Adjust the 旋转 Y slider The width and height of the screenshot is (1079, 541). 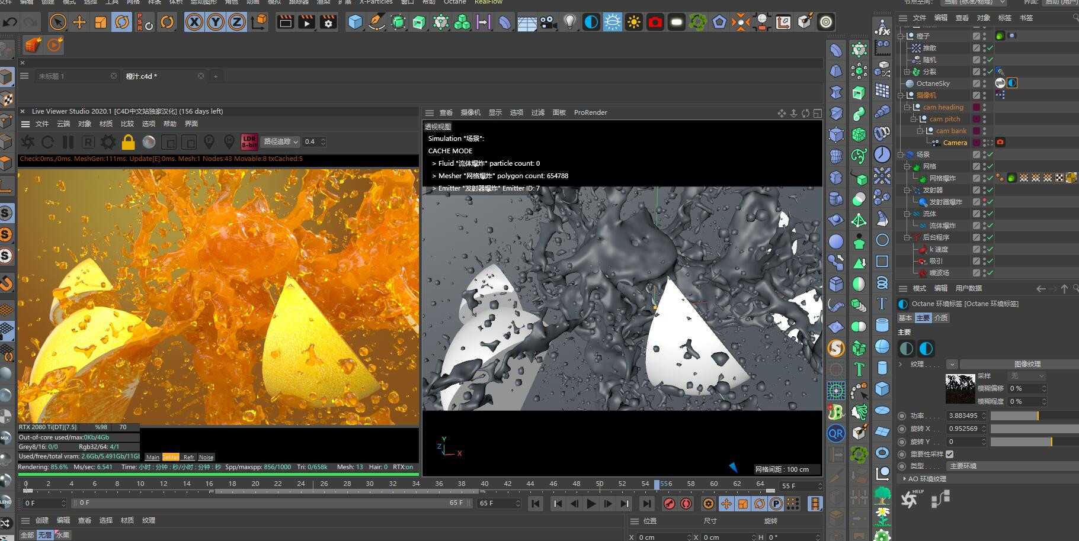pos(1035,442)
